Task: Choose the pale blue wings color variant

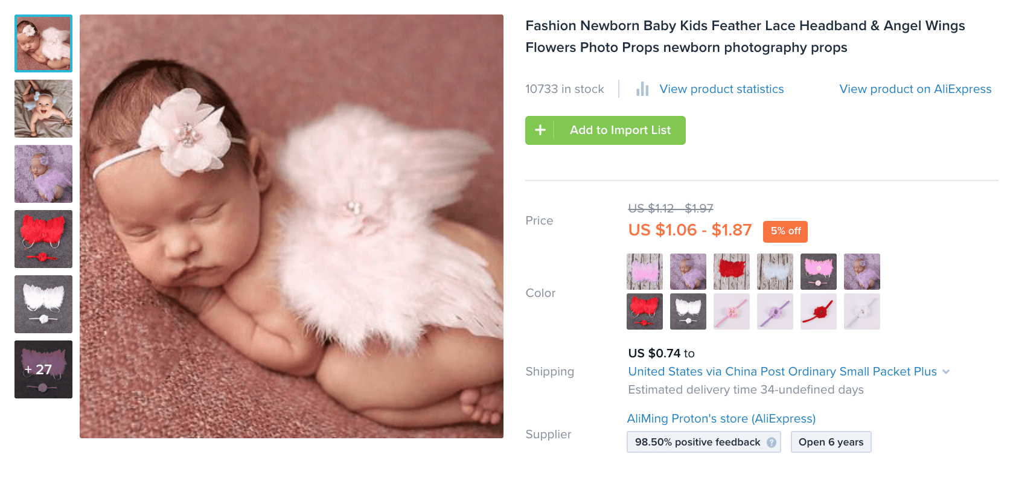Action: pos(775,272)
